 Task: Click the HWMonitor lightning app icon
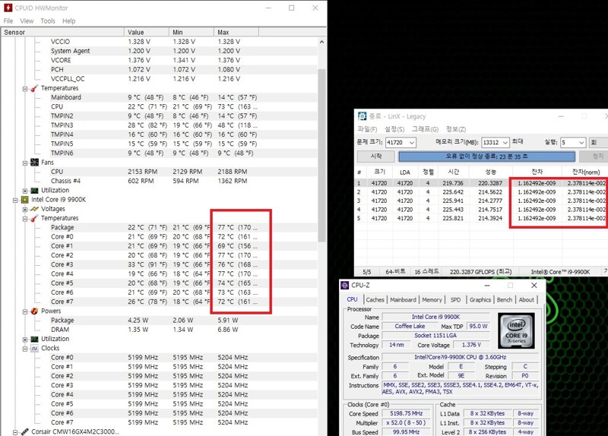[8, 8]
